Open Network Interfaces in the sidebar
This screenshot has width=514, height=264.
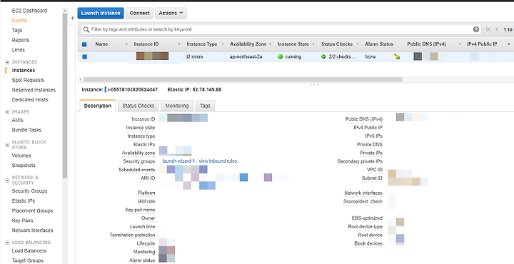32,230
